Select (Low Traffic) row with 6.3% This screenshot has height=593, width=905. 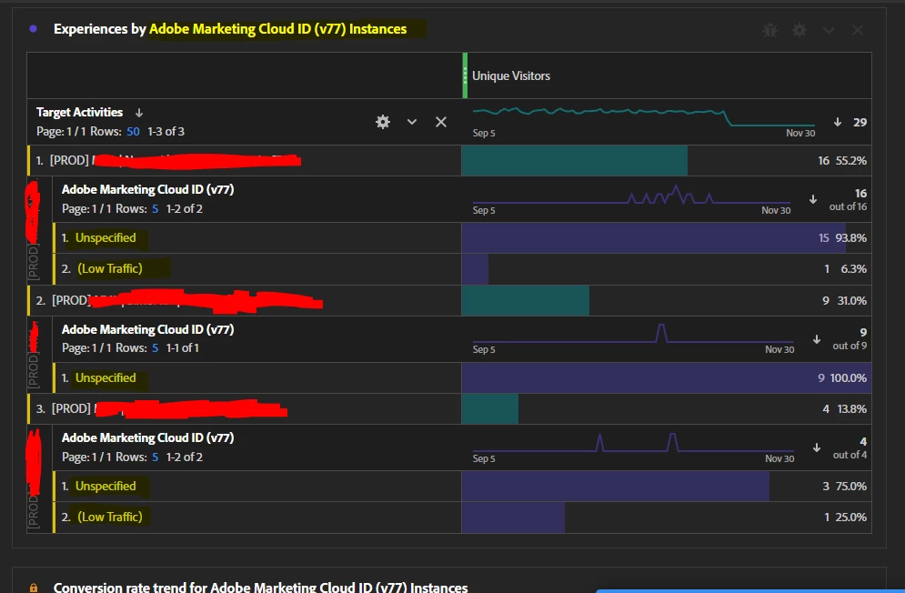[x=256, y=268]
